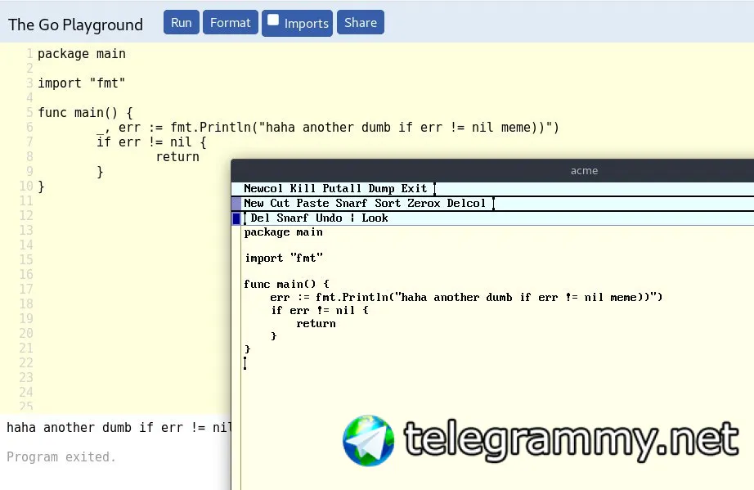Execute Delcol in acme column tag
Viewport: 754px width, 490px height.
pyautogui.click(x=466, y=204)
